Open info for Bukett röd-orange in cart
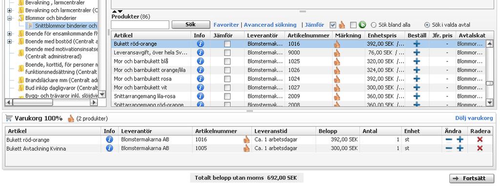This screenshot has height=186, width=500. click(109, 139)
